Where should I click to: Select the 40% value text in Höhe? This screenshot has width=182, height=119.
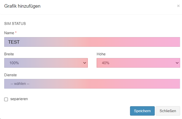(x=105, y=63)
